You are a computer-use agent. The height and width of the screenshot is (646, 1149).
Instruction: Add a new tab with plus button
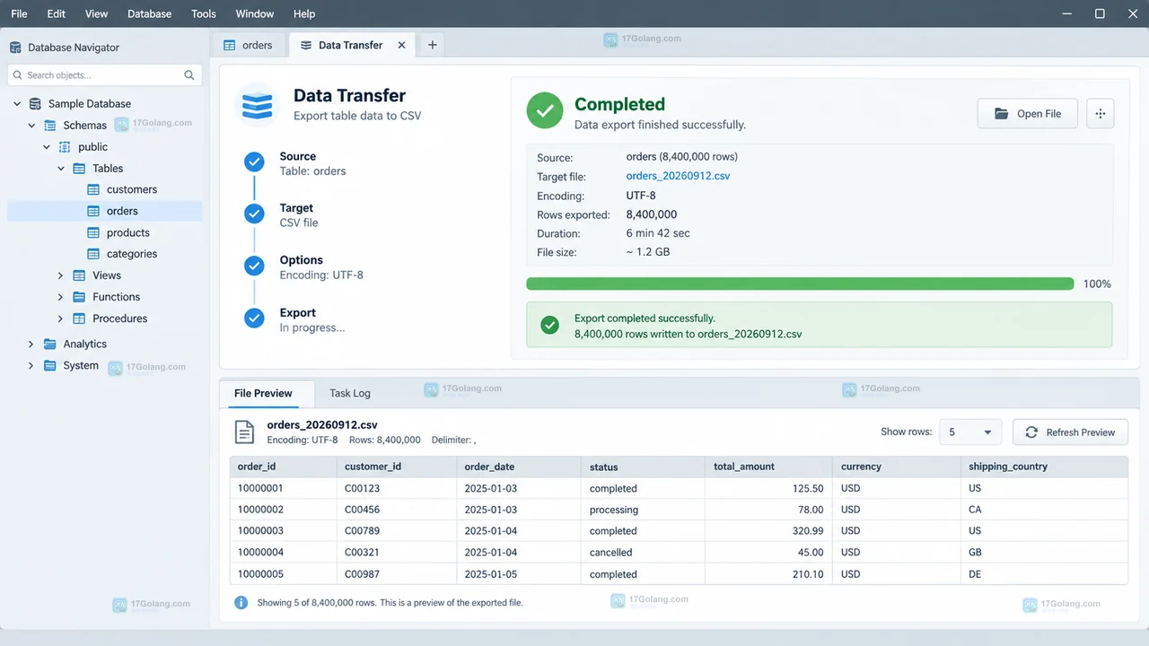point(432,45)
